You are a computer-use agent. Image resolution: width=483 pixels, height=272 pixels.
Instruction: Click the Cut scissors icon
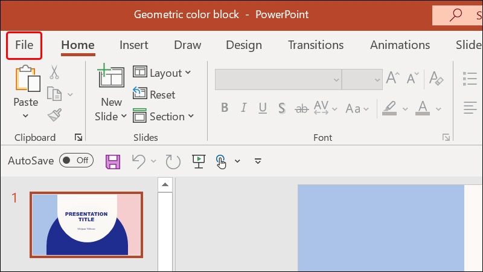54,72
